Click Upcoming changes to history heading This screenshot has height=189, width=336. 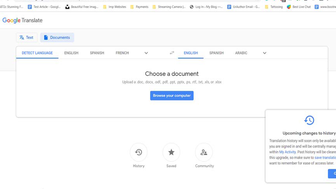(309, 133)
